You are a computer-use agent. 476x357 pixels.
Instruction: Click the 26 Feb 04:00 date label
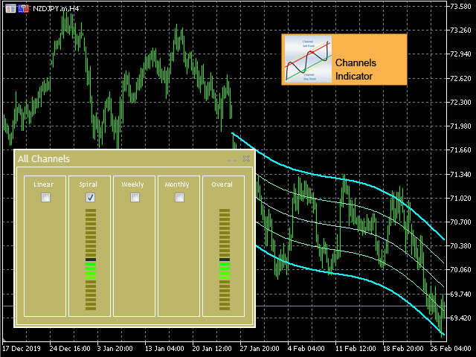coord(451,348)
